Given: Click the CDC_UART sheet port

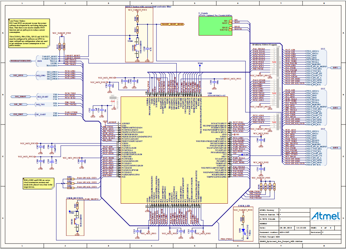Looking at the screenshot, I should click(19, 114).
